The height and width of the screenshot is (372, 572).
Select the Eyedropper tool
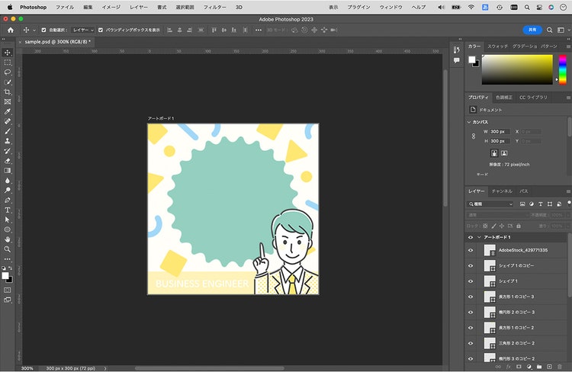tap(8, 111)
